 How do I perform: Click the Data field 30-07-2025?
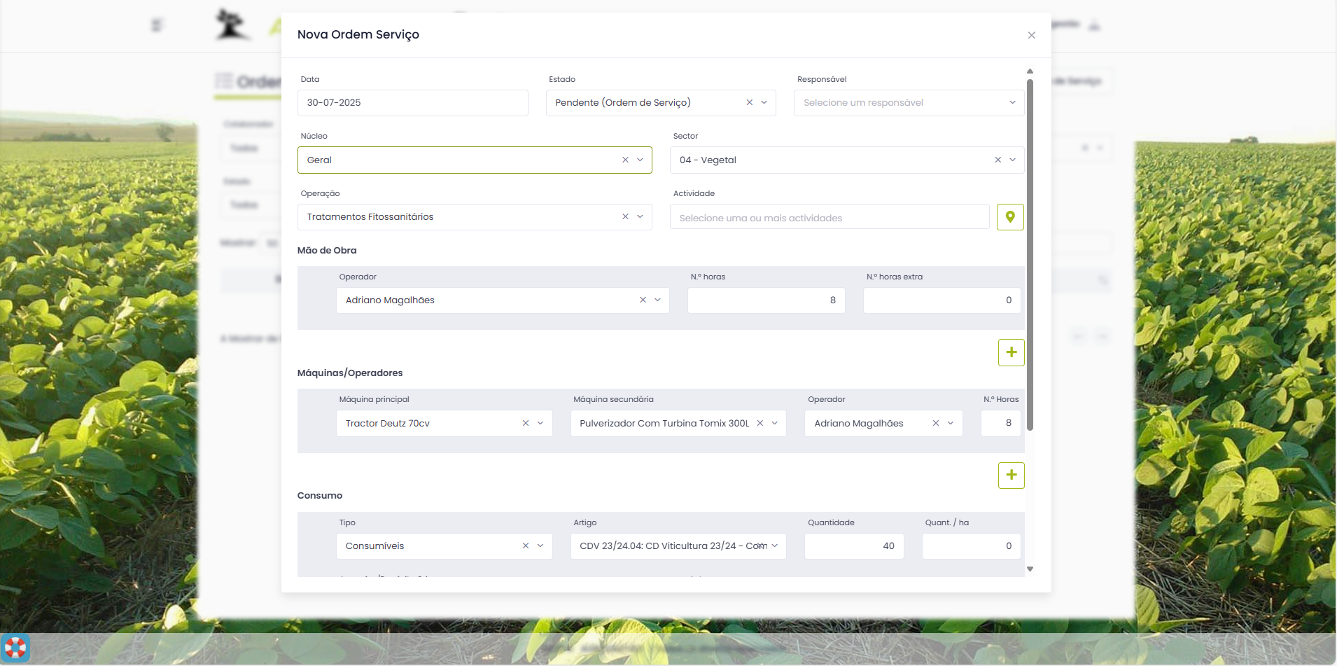tap(412, 103)
